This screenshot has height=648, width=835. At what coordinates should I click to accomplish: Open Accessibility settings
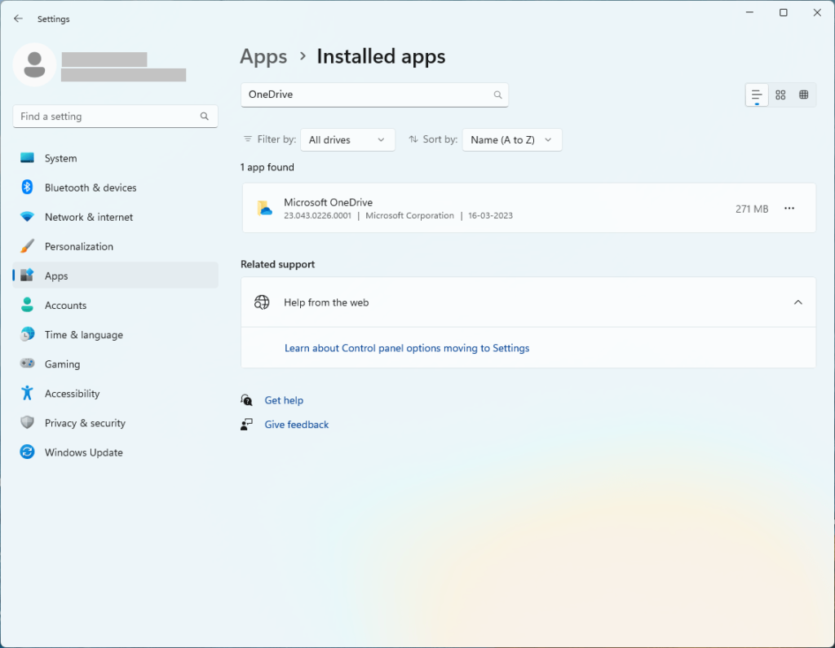click(116, 394)
